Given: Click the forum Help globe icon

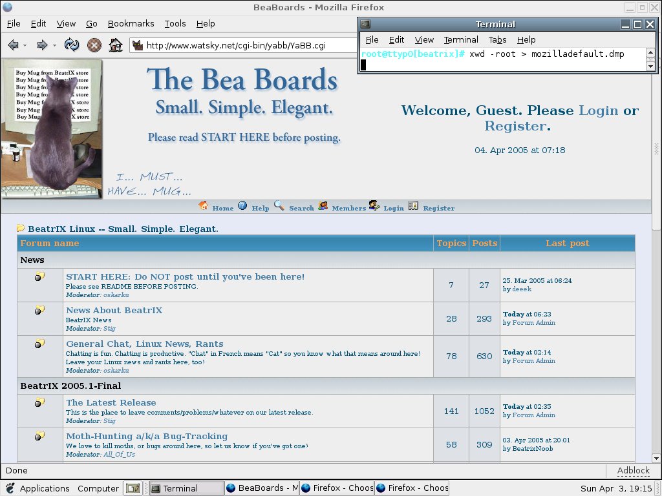Looking at the screenshot, I should [x=242, y=205].
